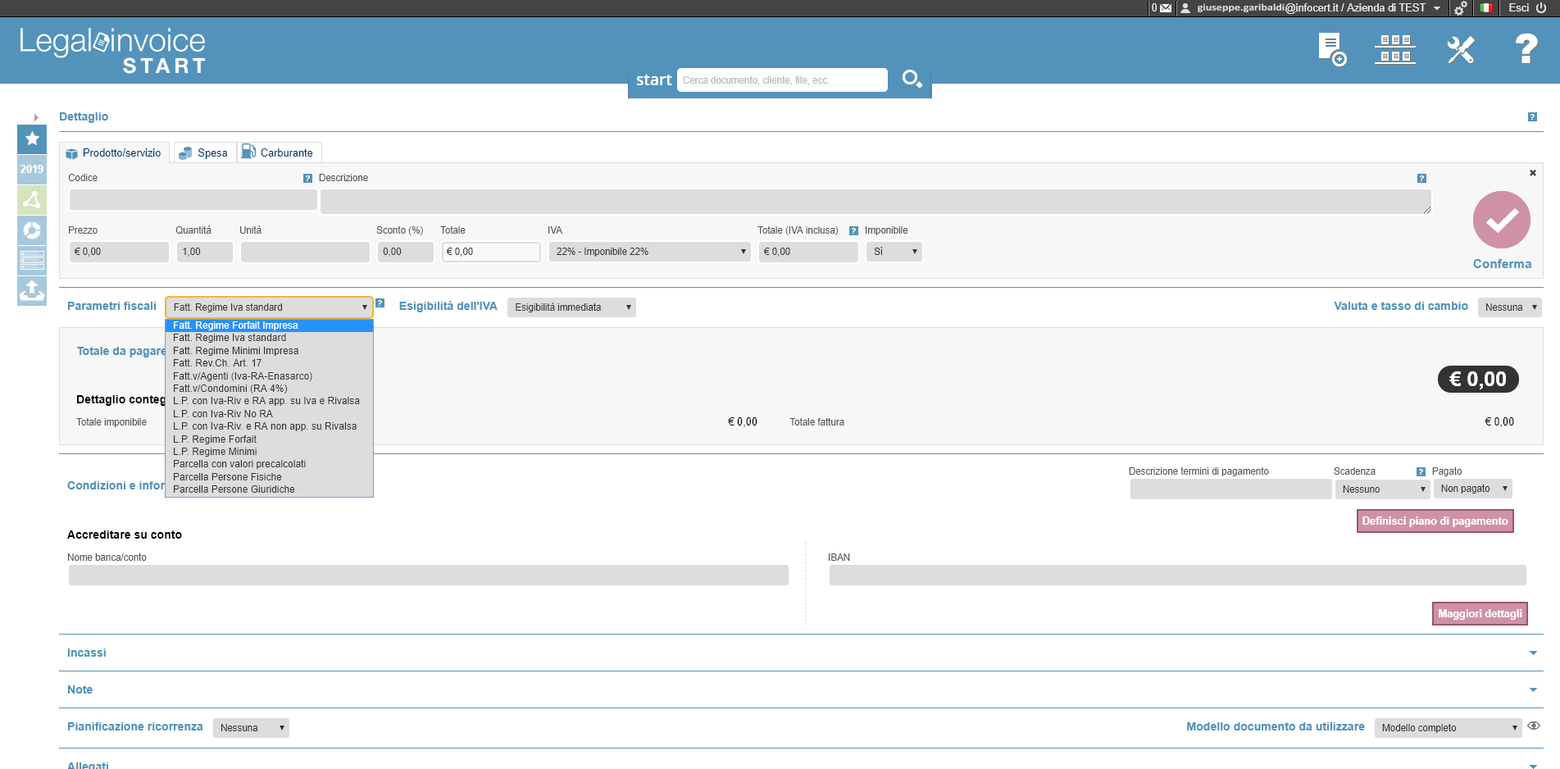The width and height of the screenshot is (1560, 769).
Task: Click the upload sidebar icon
Action: tap(32, 290)
